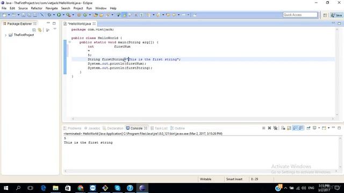
Task: Open the Run button dropdown arrow
Action: point(63,15)
